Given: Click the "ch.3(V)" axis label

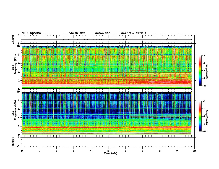Looking at the screenshot, I should (13, 142).
